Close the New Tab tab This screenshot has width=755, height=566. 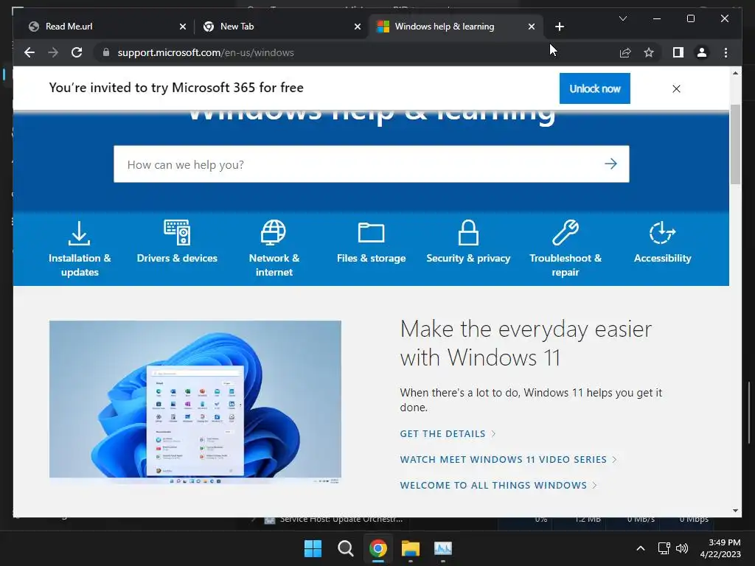click(358, 27)
